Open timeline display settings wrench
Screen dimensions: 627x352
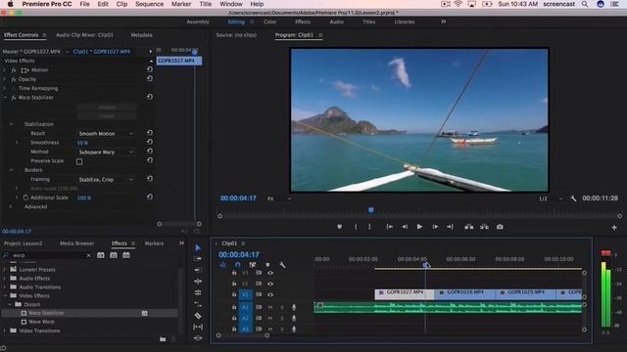click(282, 265)
